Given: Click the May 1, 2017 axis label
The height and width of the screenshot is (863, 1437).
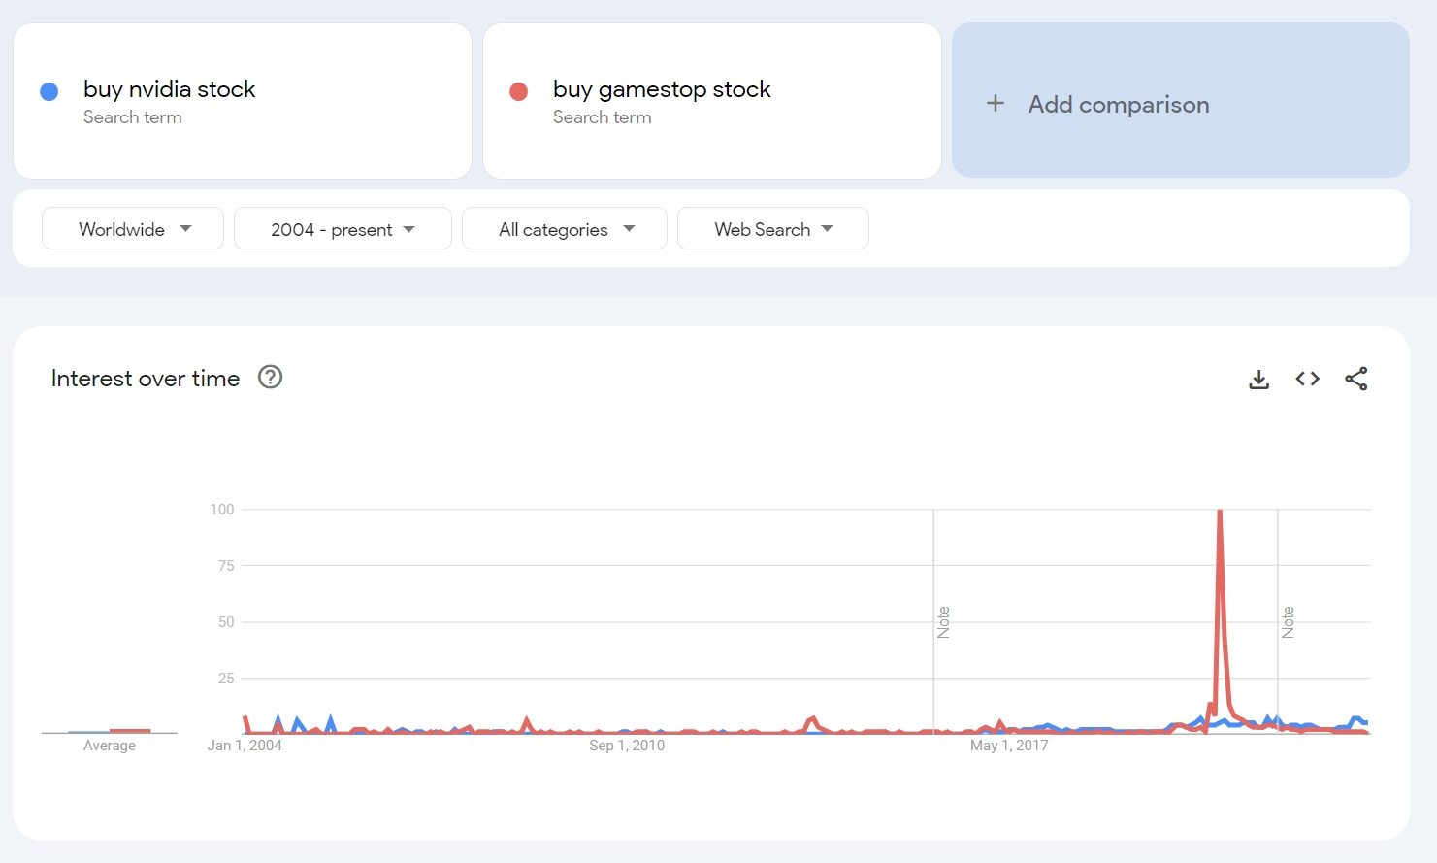Looking at the screenshot, I should pos(1009,746).
